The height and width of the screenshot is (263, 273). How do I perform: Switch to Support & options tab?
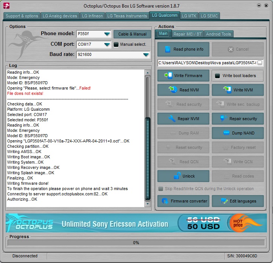pyautogui.click(x=22, y=16)
